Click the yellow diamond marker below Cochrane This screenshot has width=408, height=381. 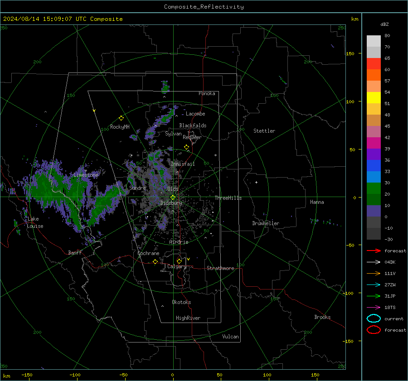point(155,261)
